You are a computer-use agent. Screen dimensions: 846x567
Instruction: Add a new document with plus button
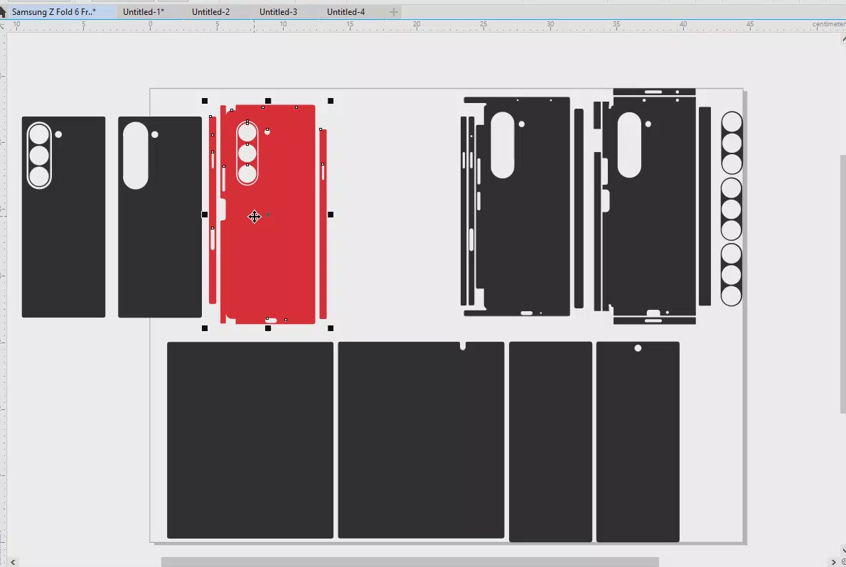coord(394,12)
